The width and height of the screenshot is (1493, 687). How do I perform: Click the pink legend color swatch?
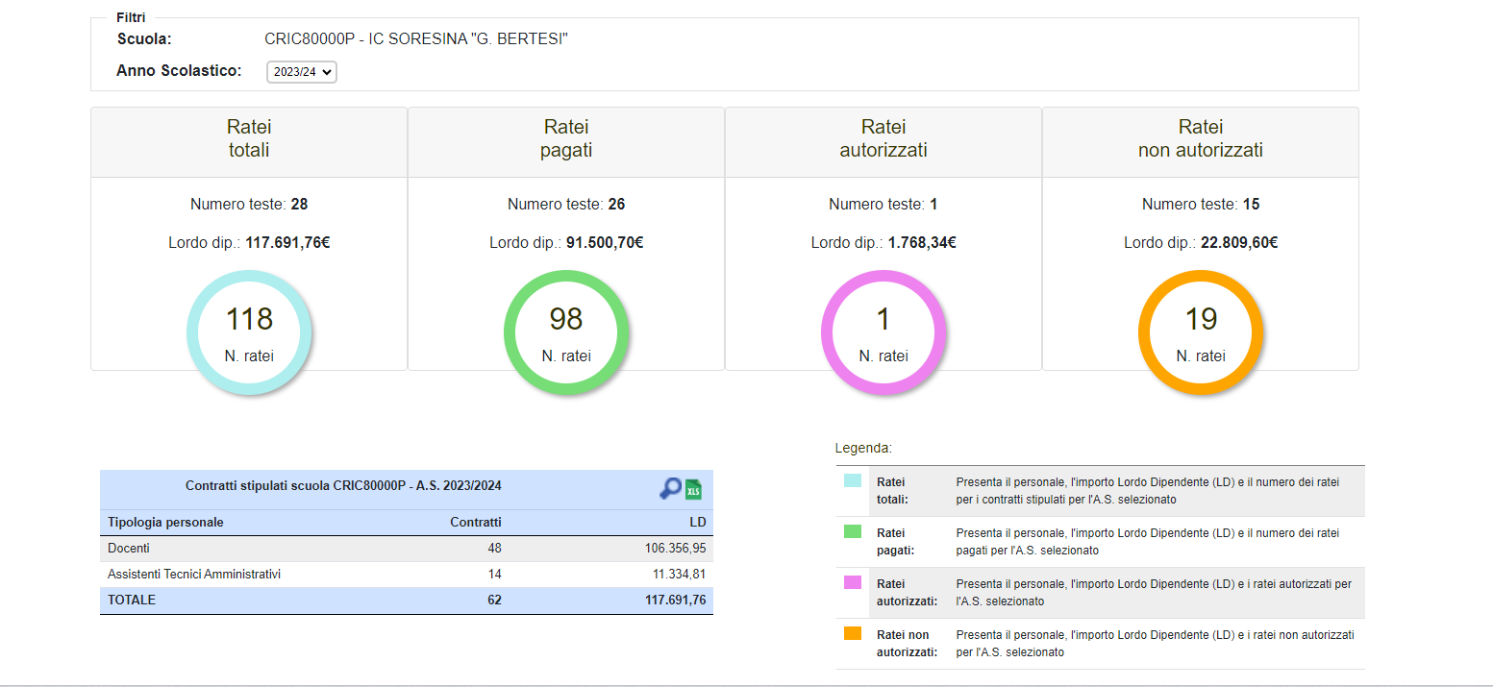pos(852,582)
